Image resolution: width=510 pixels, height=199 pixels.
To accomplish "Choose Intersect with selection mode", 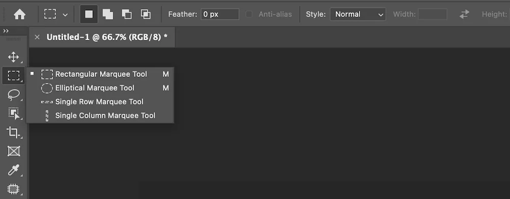I will 145,14.
